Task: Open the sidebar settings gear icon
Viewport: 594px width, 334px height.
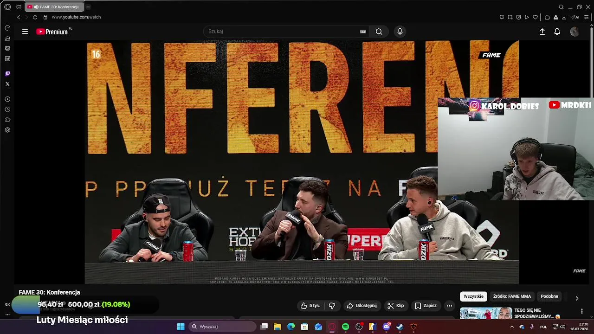Action: pos(7,130)
